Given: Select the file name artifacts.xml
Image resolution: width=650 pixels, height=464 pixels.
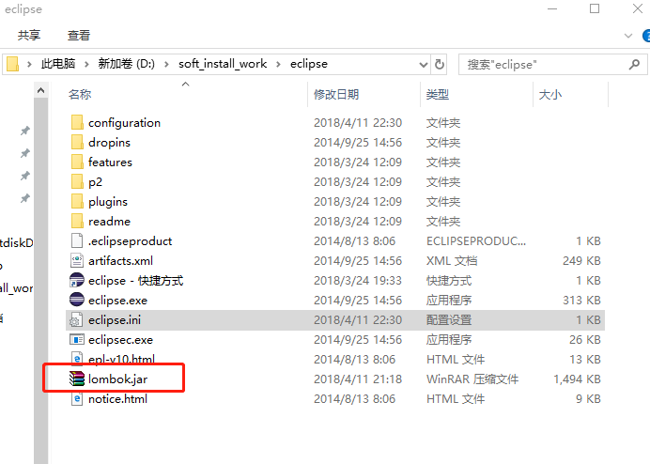Looking at the screenshot, I should click(120, 260).
